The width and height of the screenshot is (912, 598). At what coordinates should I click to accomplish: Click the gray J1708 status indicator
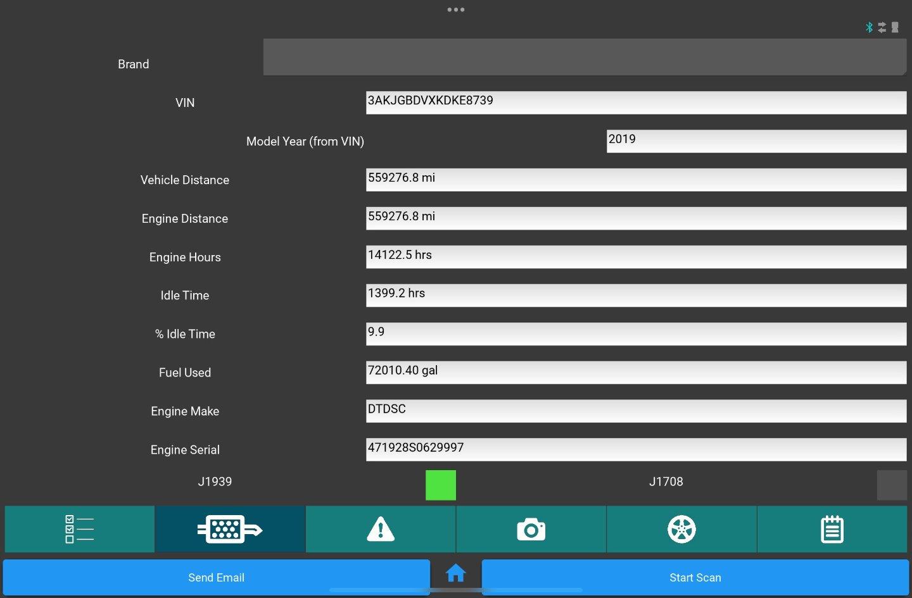click(x=892, y=485)
